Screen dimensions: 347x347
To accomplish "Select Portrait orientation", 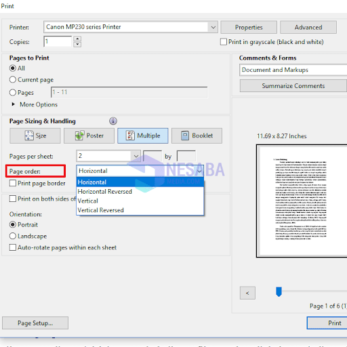I will coord(13,224).
